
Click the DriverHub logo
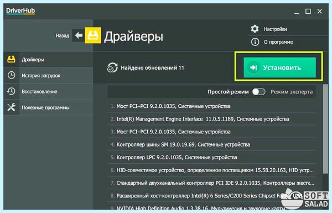[x=20, y=11]
